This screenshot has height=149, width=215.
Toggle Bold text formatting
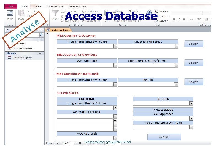tap(174, 19)
